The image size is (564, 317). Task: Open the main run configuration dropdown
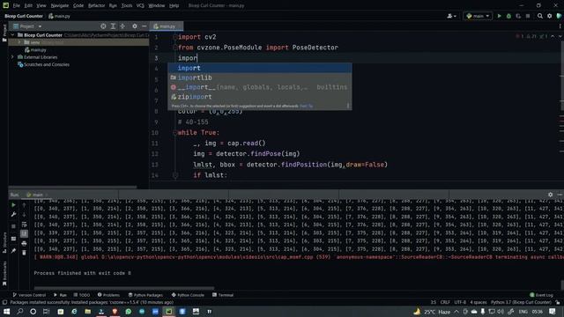478,16
